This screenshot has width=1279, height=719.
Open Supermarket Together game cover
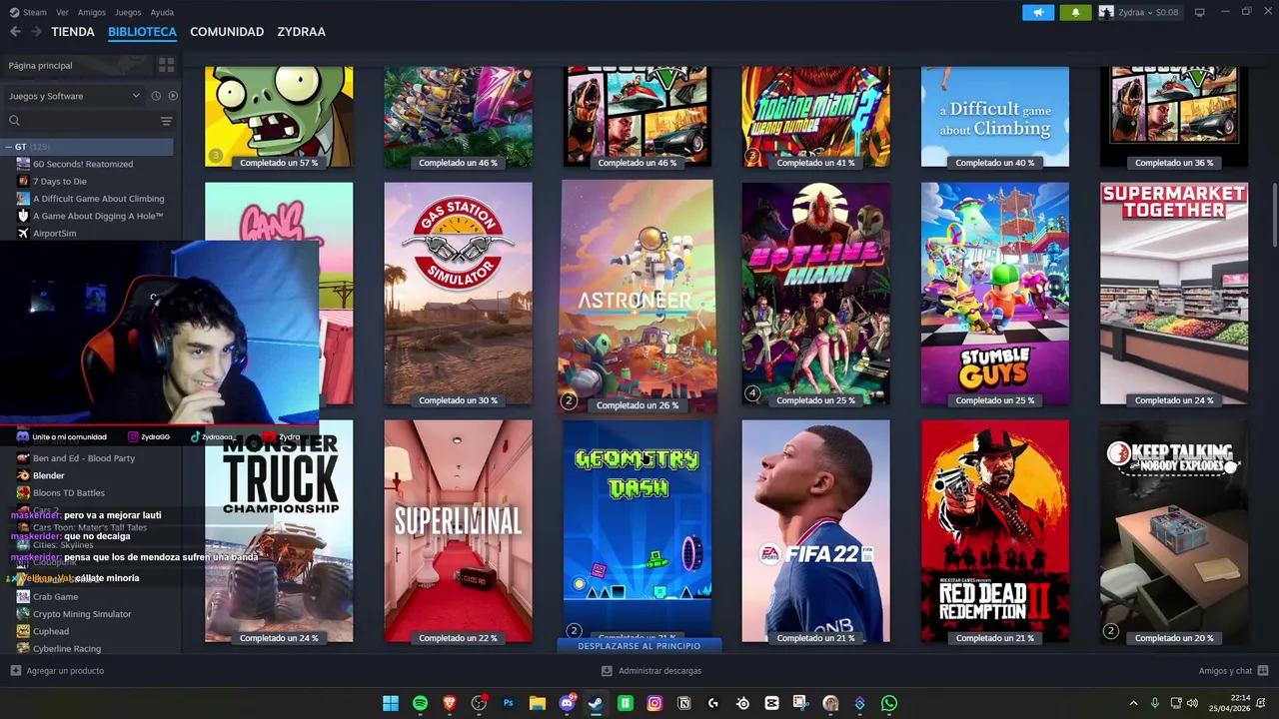coord(1174,294)
